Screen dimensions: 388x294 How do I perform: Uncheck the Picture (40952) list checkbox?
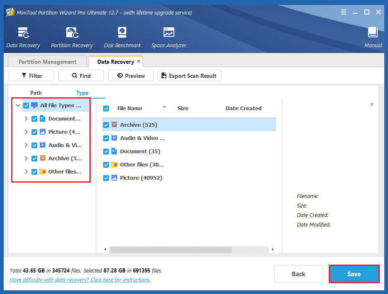[106, 178]
